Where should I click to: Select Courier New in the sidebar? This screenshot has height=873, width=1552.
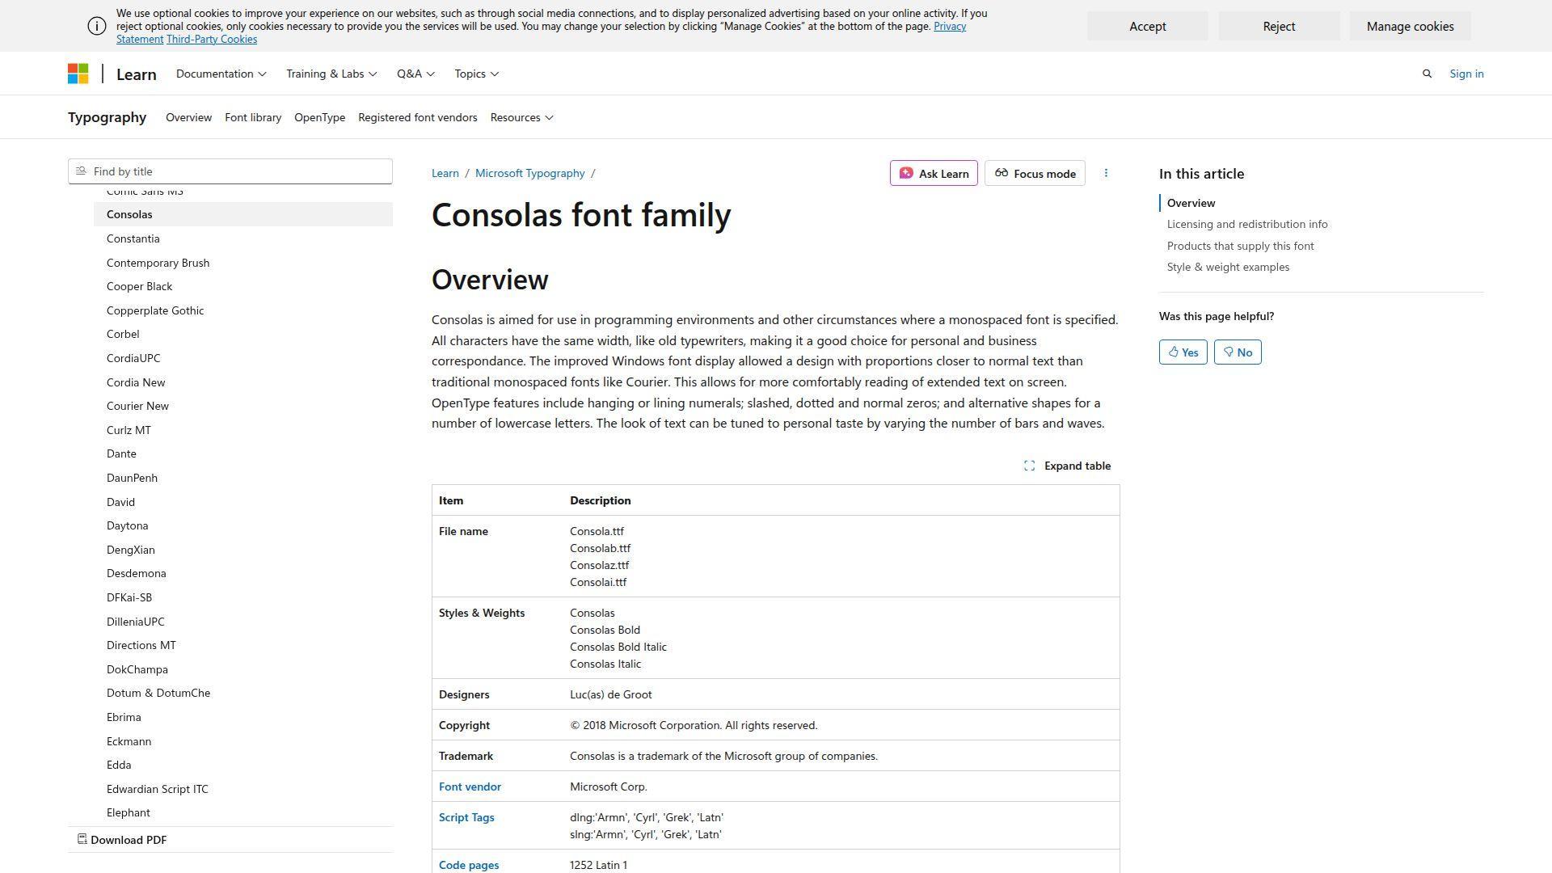tap(137, 406)
